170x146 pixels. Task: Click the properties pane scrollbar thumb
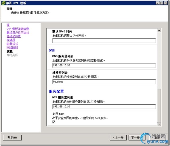pos(159,105)
